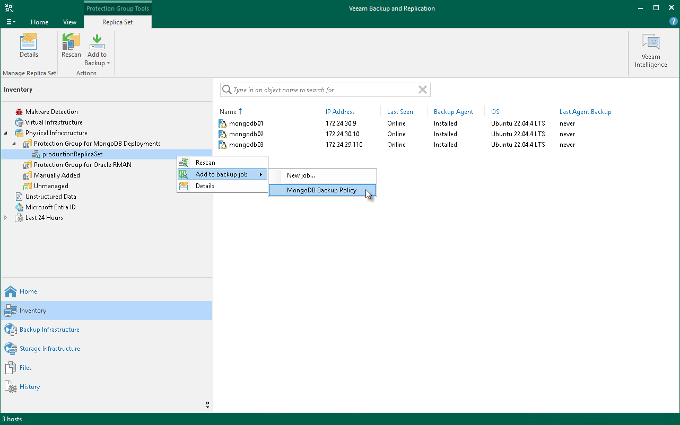Open the main hamburger menu

click(x=11, y=22)
